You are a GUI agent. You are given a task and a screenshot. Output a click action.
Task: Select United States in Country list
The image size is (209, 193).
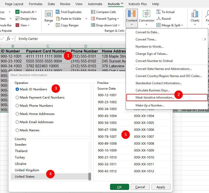point(50,177)
